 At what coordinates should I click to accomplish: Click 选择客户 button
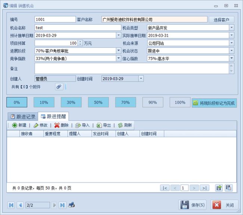coord(221,20)
